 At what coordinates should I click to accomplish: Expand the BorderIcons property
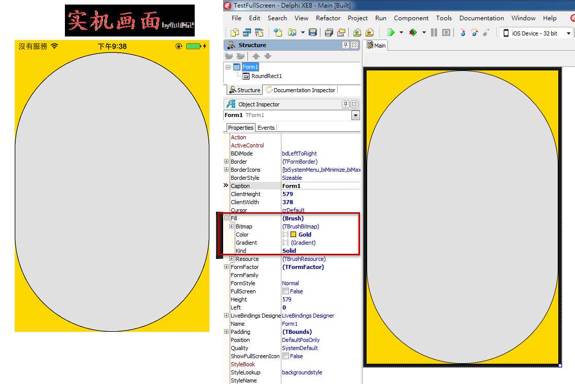pyautogui.click(x=226, y=169)
